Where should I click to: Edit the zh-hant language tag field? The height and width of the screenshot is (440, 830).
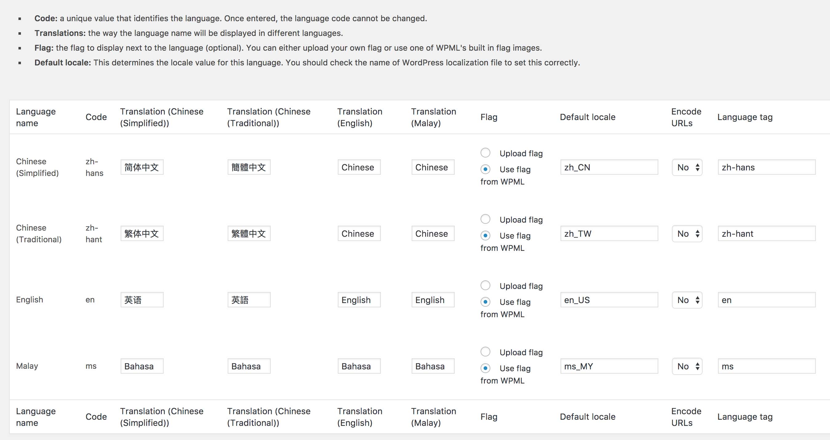[767, 233]
